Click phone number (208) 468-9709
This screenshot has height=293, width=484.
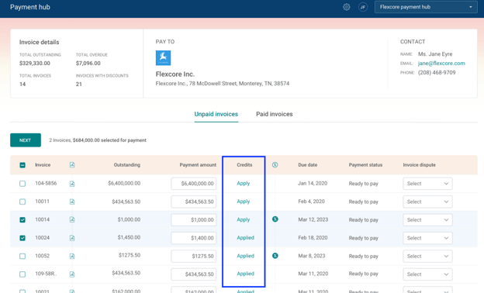[x=437, y=73]
